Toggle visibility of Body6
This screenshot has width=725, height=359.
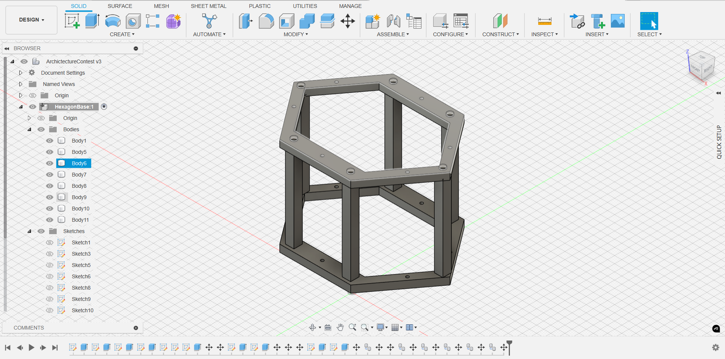click(x=50, y=163)
